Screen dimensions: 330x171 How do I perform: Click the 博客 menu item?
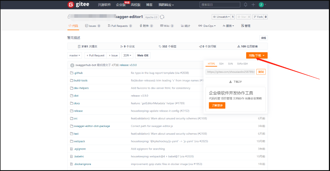pos(149,5)
